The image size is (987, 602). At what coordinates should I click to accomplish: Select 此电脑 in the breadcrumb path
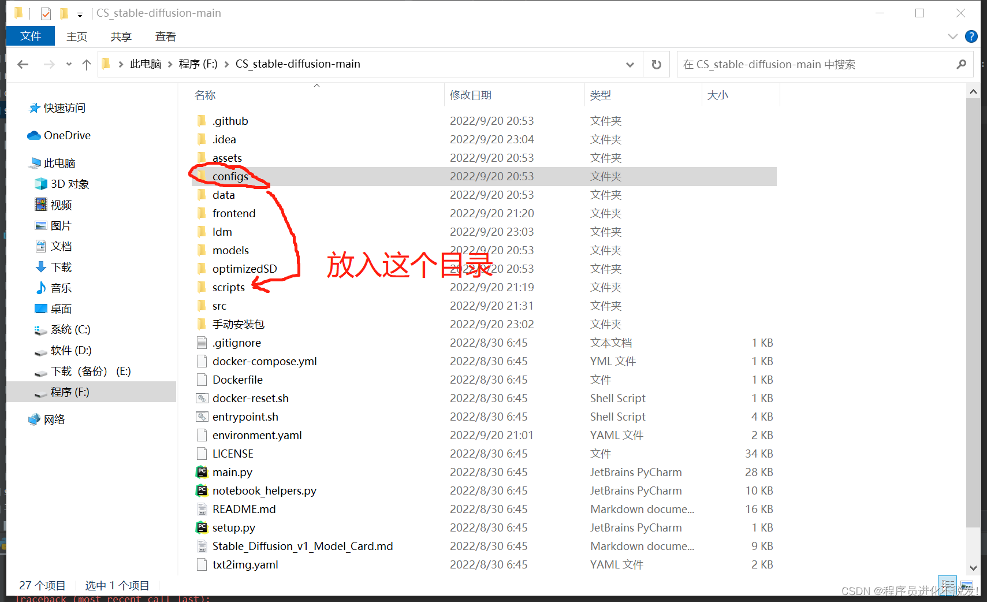point(146,64)
